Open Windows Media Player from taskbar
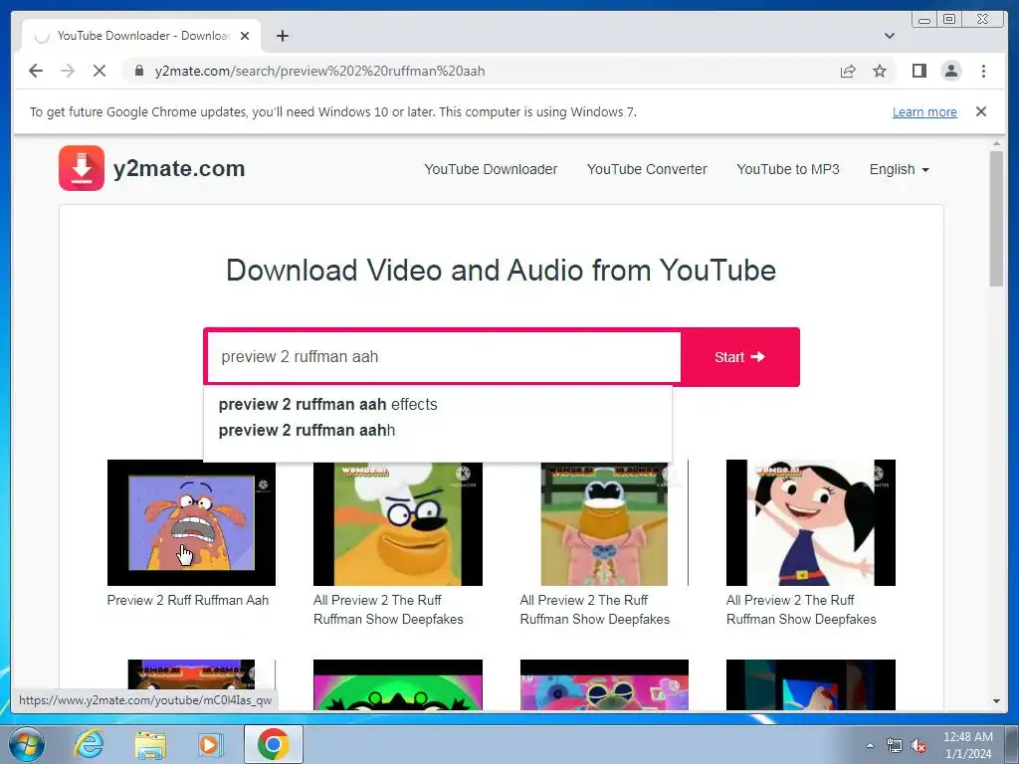The width and height of the screenshot is (1019, 764). click(x=210, y=744)
